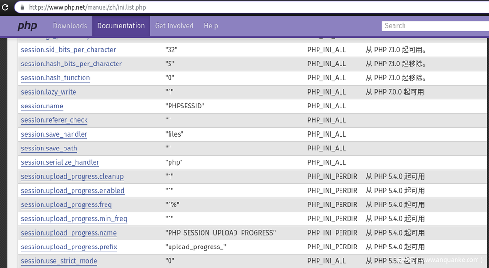Follow the session.hash_function link

[55, 78]
